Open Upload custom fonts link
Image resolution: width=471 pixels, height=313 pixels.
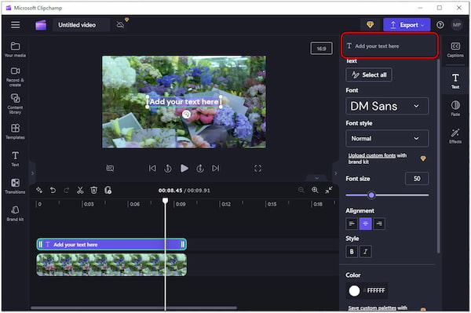[372, 155]
